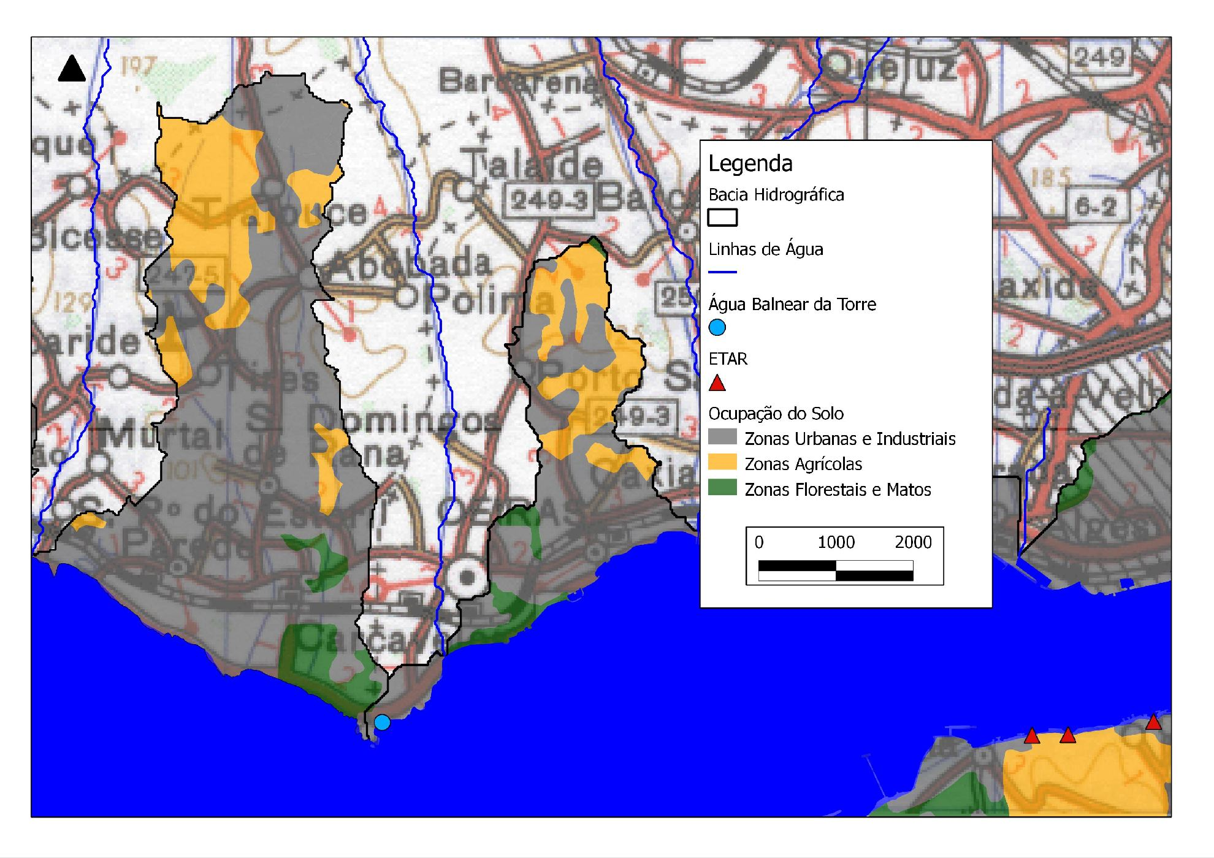This screenshot has height=858, width=1214.
Task: Click the 'Água Balnear da Torre' legend label
Action: pyautogui.click(x=792, y=304)
